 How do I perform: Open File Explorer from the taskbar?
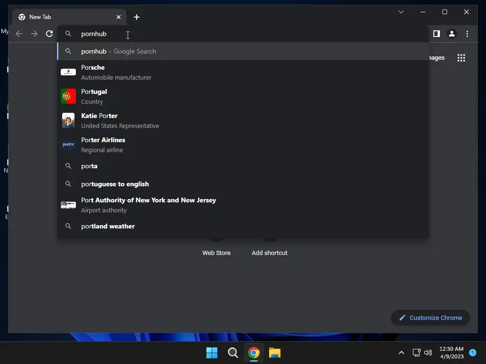pos(275,353)
